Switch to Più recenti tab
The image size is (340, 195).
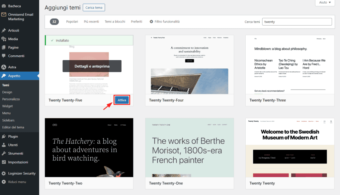pos(91,22)
